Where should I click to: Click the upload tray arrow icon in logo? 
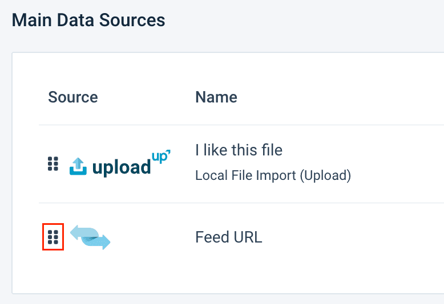[x=78, y=167]
